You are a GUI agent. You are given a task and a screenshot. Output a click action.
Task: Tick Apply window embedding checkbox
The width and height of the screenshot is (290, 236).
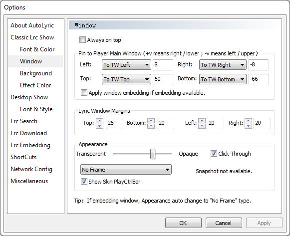[x=84, y=92]
